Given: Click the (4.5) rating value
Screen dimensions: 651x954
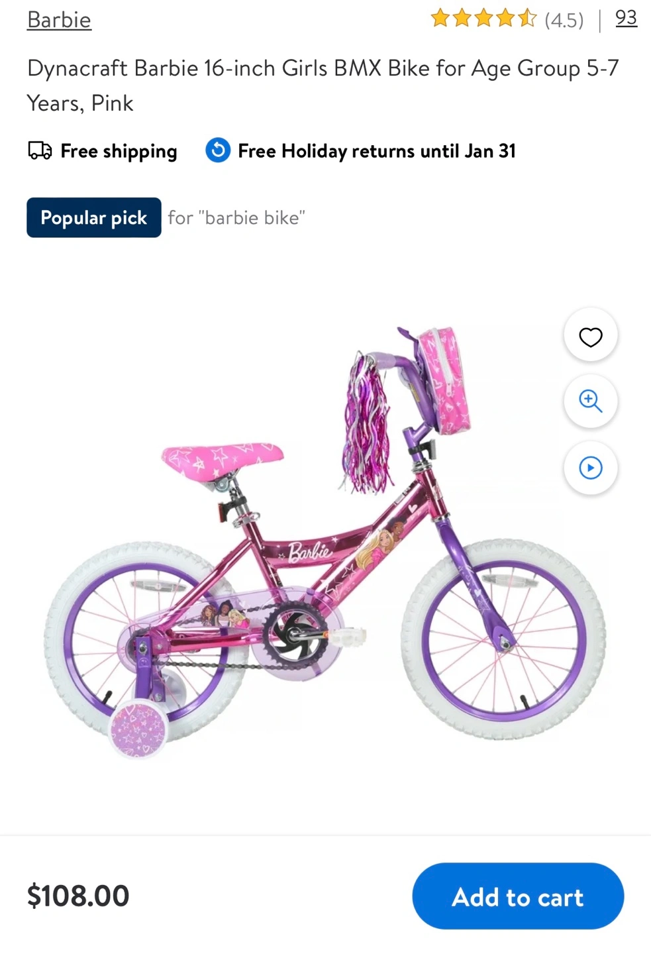Looking at the screenshot, I should tap(564, 20).
